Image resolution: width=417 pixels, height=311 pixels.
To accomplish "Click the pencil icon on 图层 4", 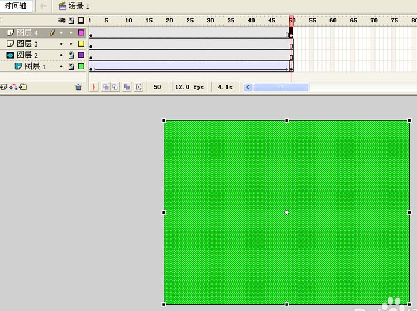I will [52, 32].
